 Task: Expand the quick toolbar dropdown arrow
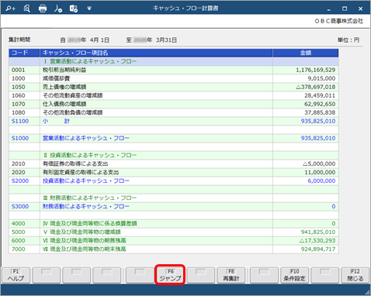(89, 9)
